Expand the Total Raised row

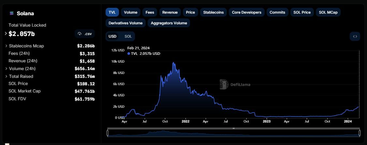pyautogui.click(x=6, y=76)
